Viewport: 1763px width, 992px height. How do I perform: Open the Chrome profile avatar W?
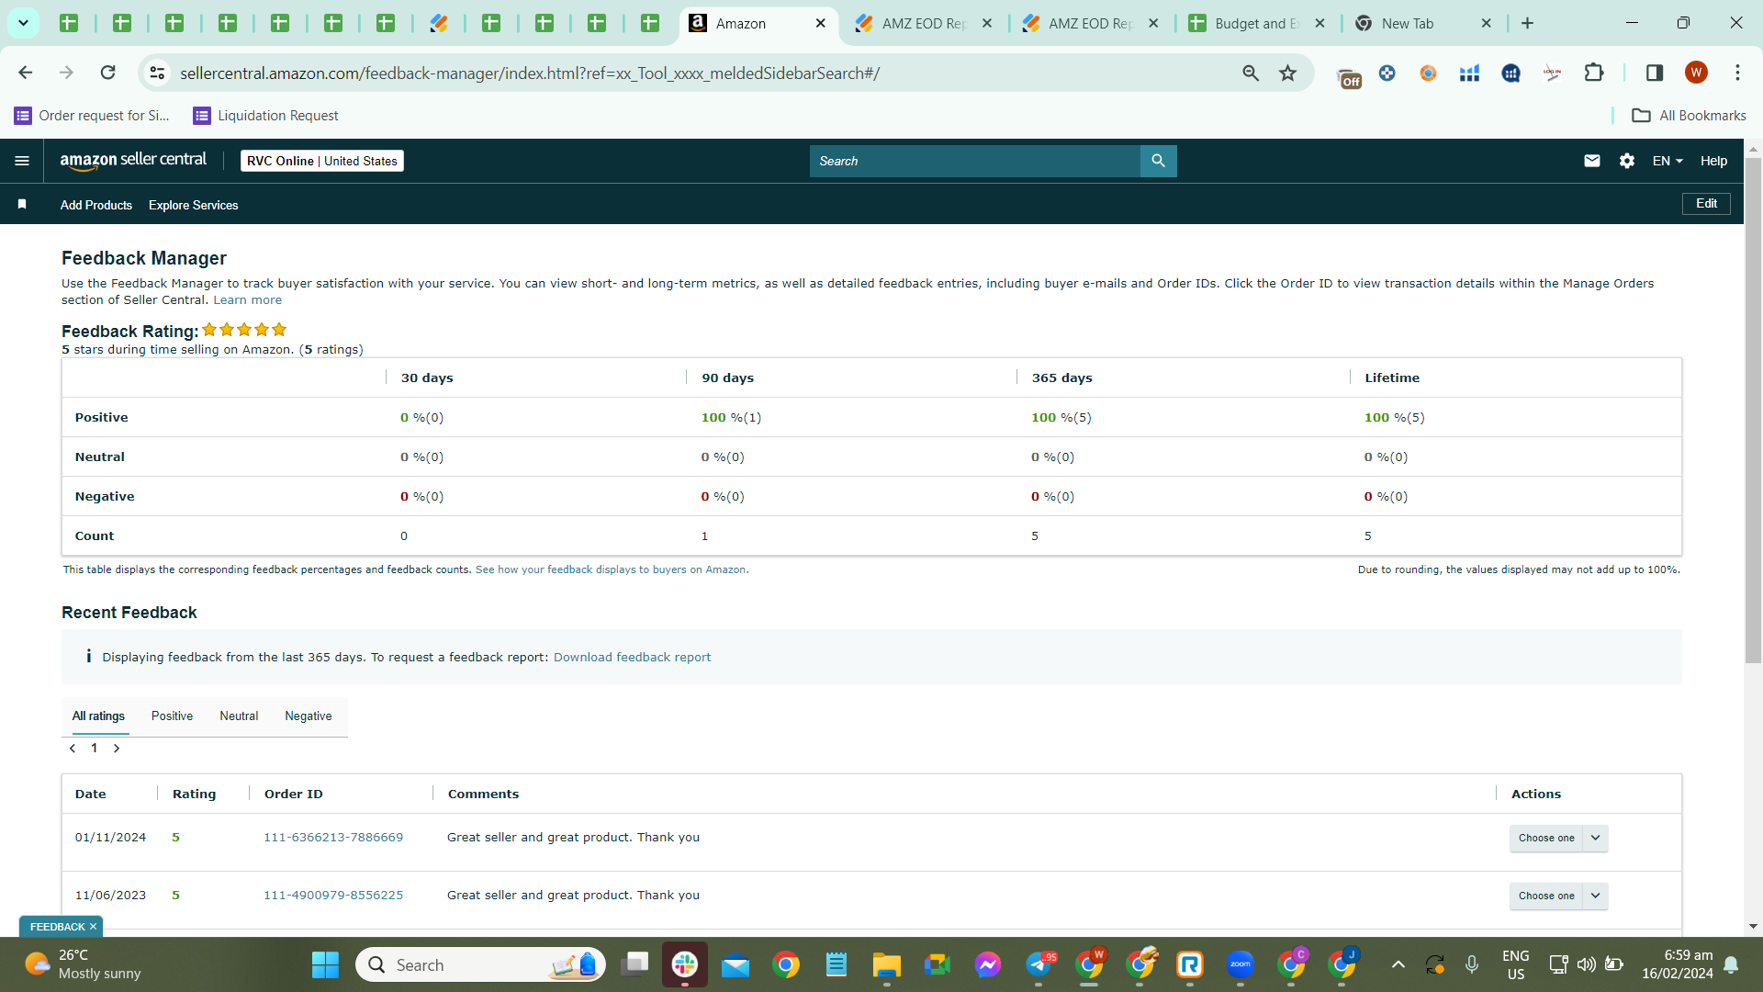click(x=1696, y=73)
